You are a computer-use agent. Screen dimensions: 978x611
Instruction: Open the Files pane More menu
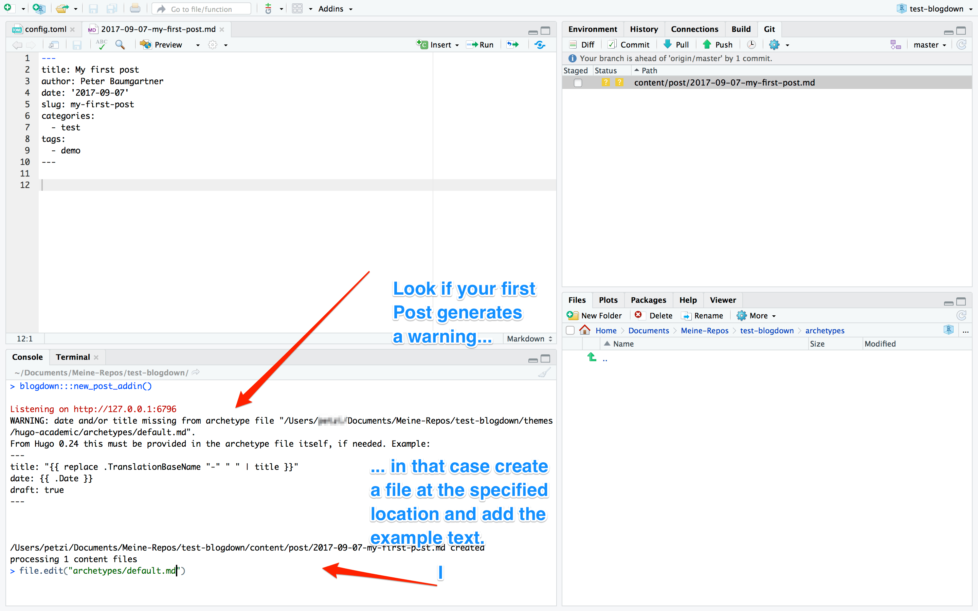tap(756, 316)
